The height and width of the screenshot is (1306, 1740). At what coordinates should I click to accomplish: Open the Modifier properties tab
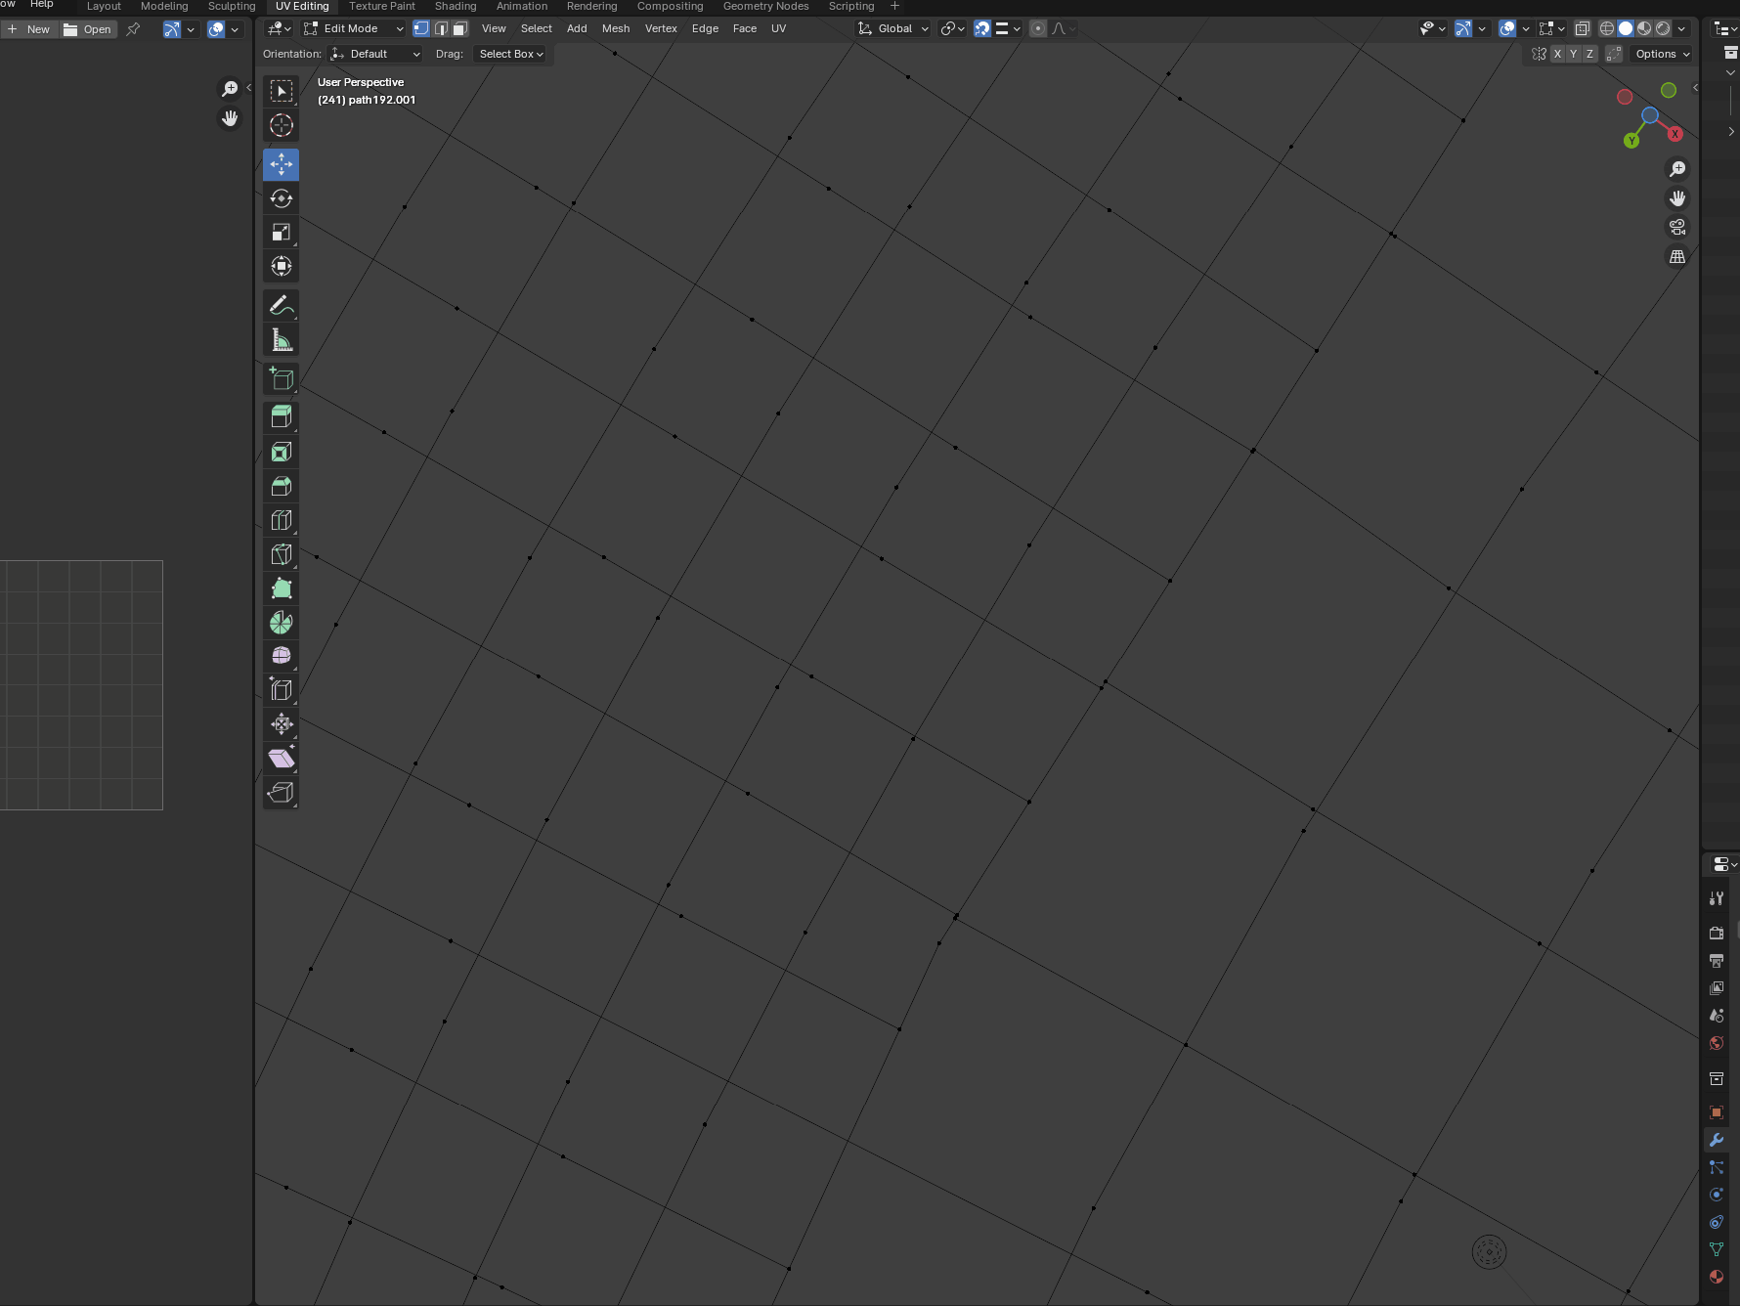(x=1716, y=1140)
